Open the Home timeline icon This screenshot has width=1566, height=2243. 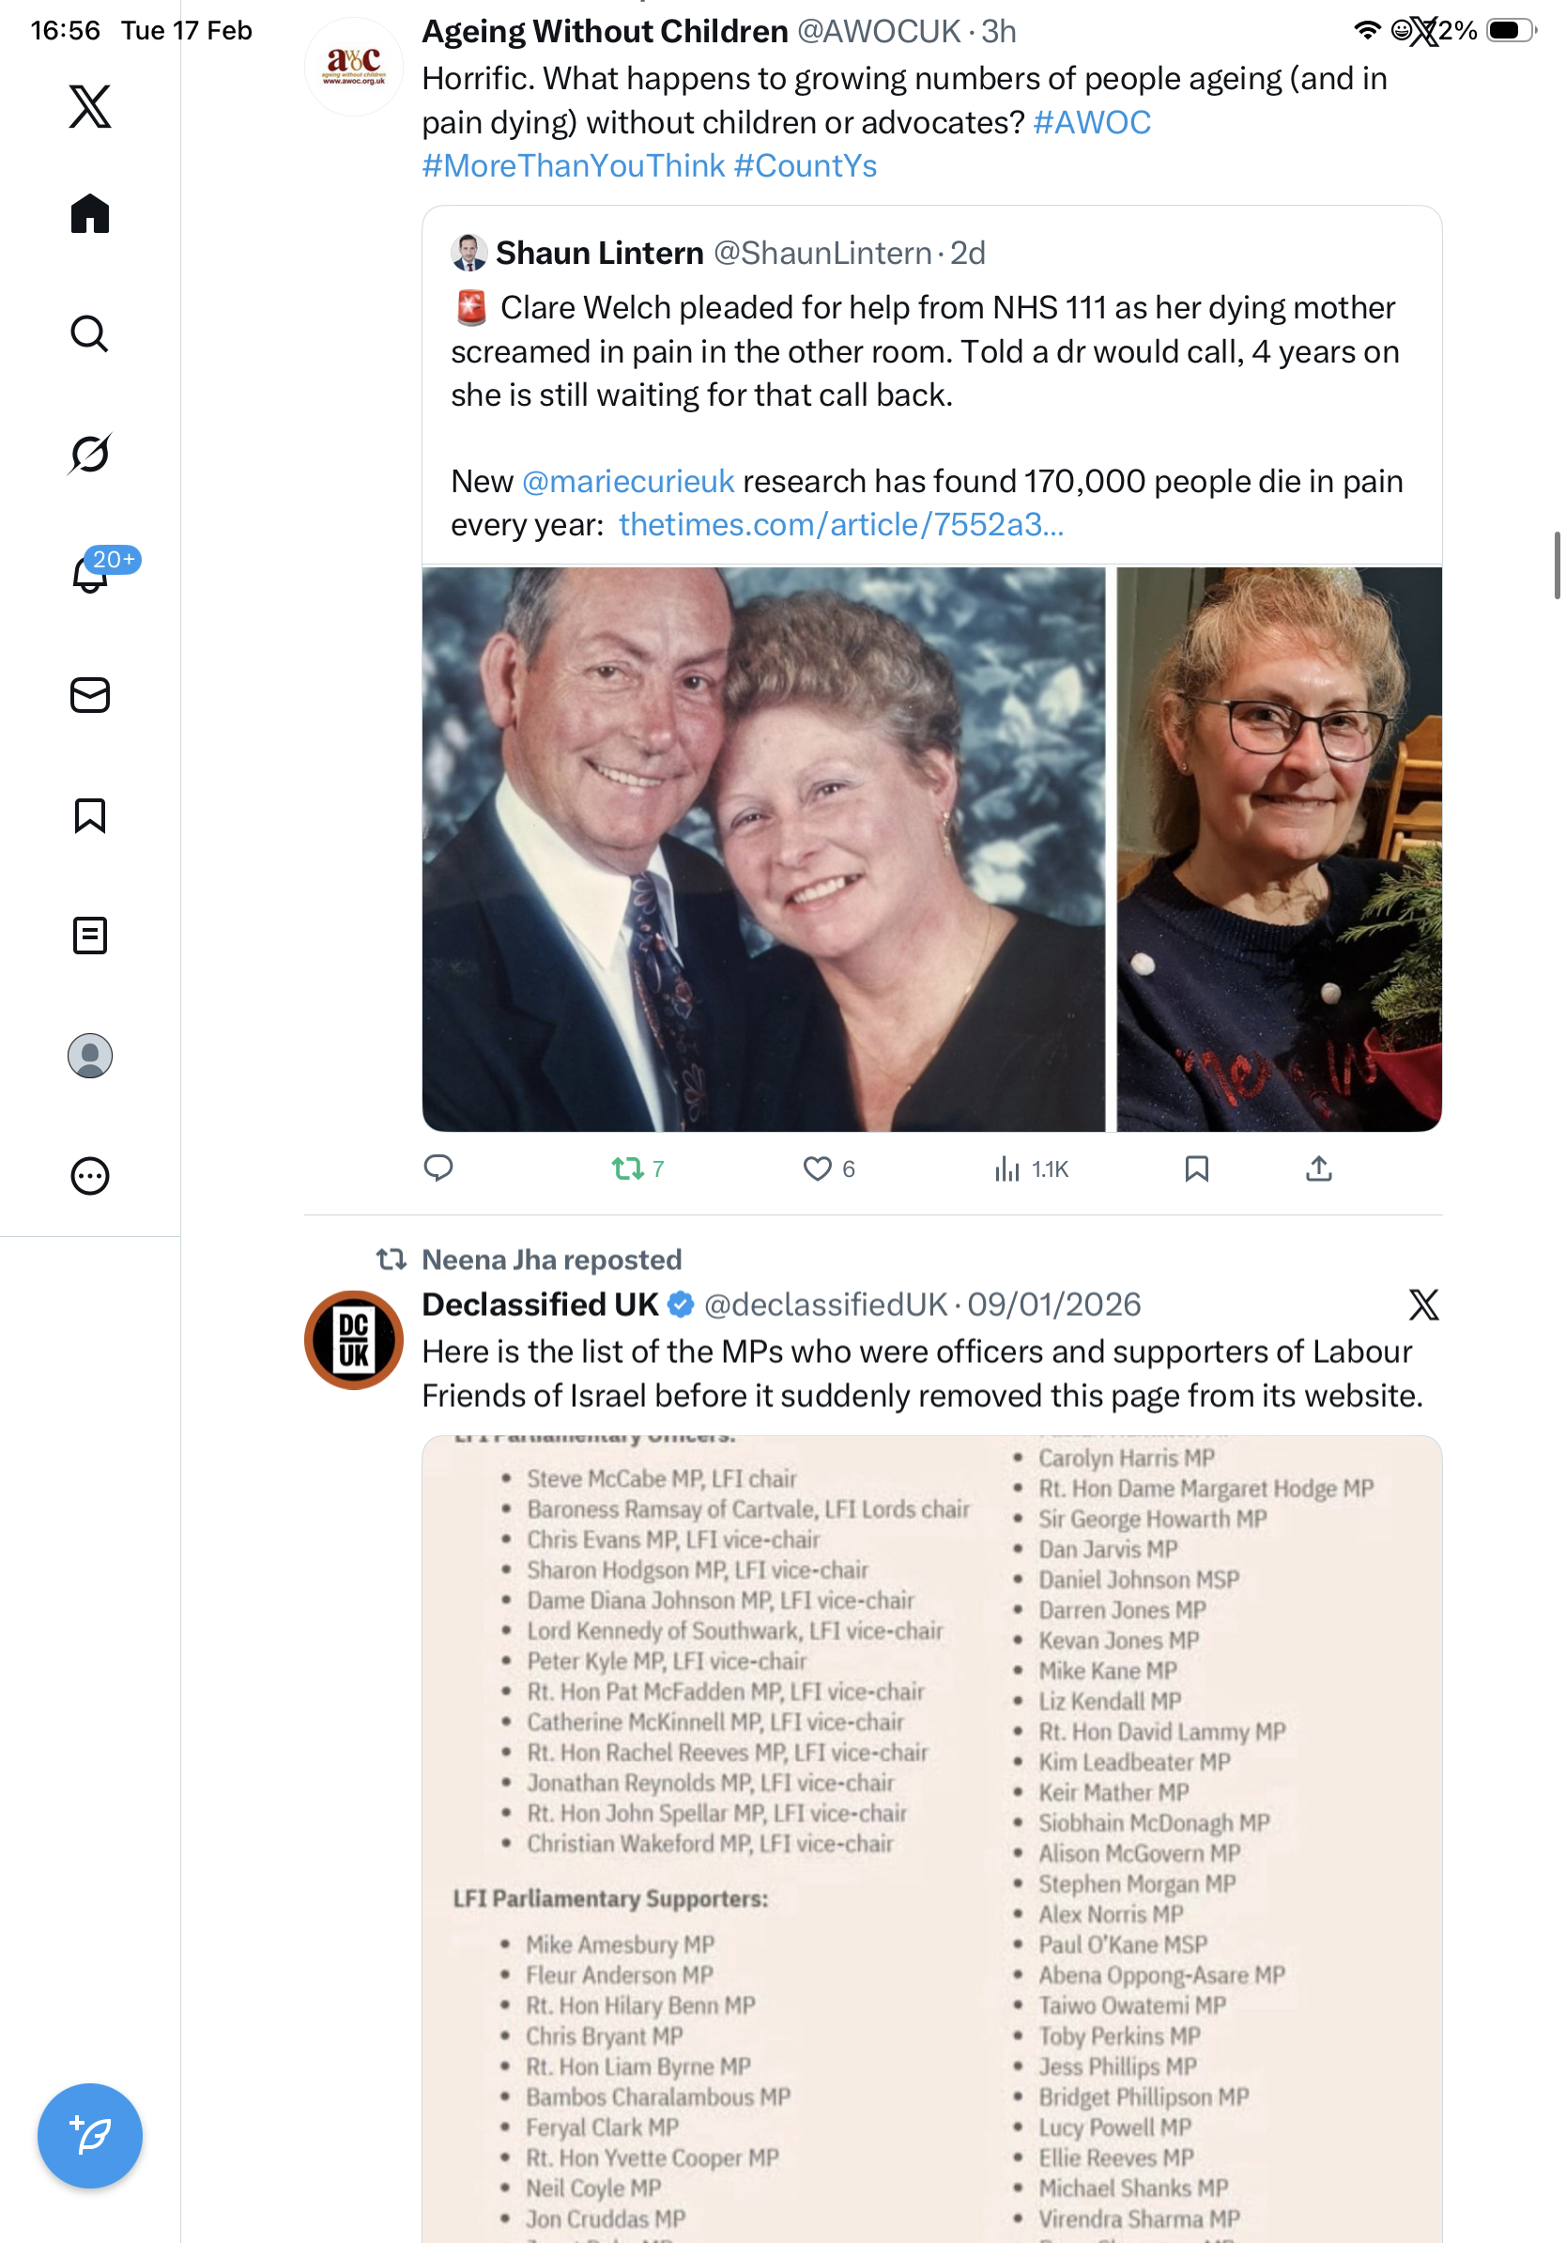[x=90, y=213]
